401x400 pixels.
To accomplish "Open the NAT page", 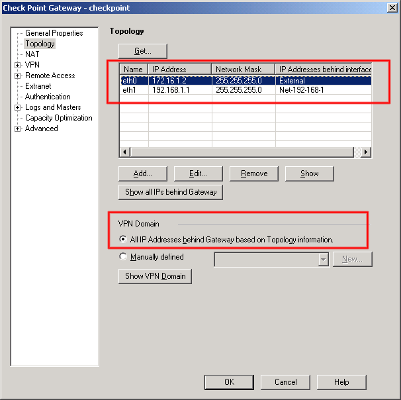I will click(x=32, y=54).
